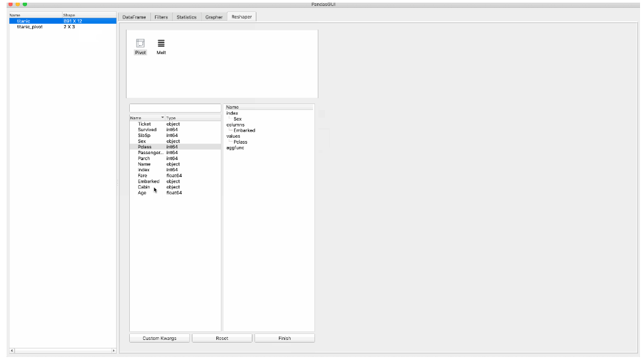Viewport: 644px width, 361px height.
Task: Click the Finish button
Action: click(x=285, y=338)
